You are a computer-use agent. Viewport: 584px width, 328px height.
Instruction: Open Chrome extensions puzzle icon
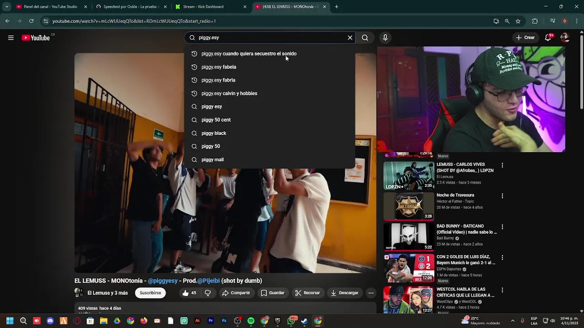[535, 21]
